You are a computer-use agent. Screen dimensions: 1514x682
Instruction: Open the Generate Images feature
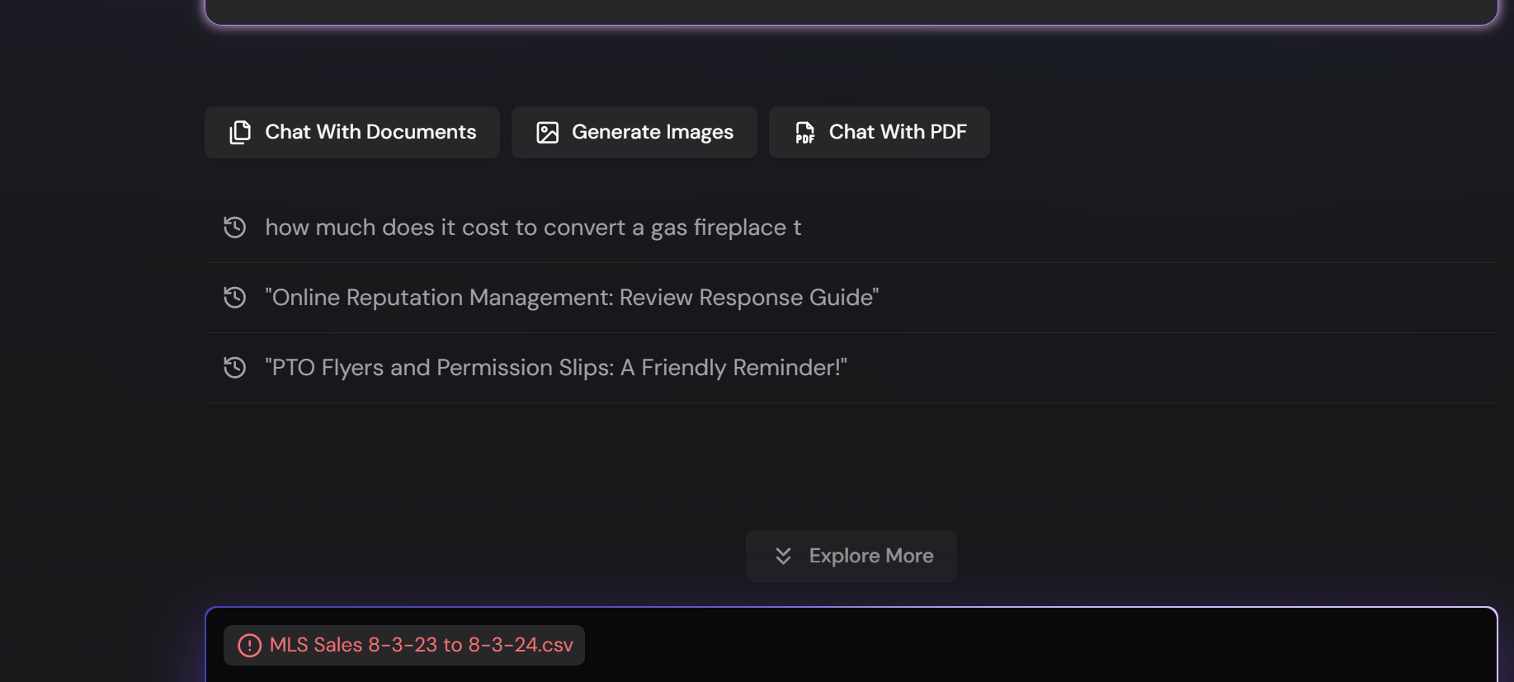coord(634,132)
